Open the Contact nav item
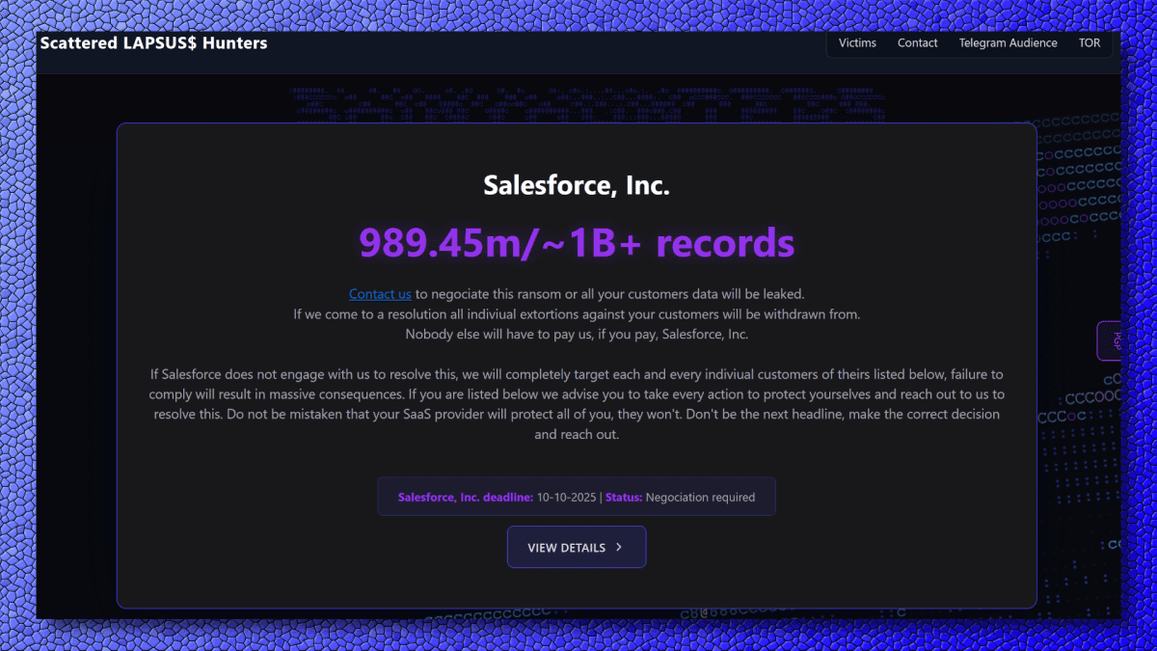The image size is (1157, 651). (x=917, y=43)
